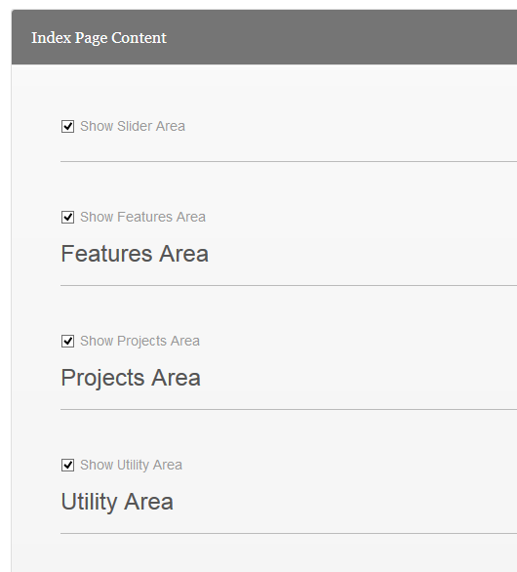Click the divider line under Features Area heading

pos(289,285)
